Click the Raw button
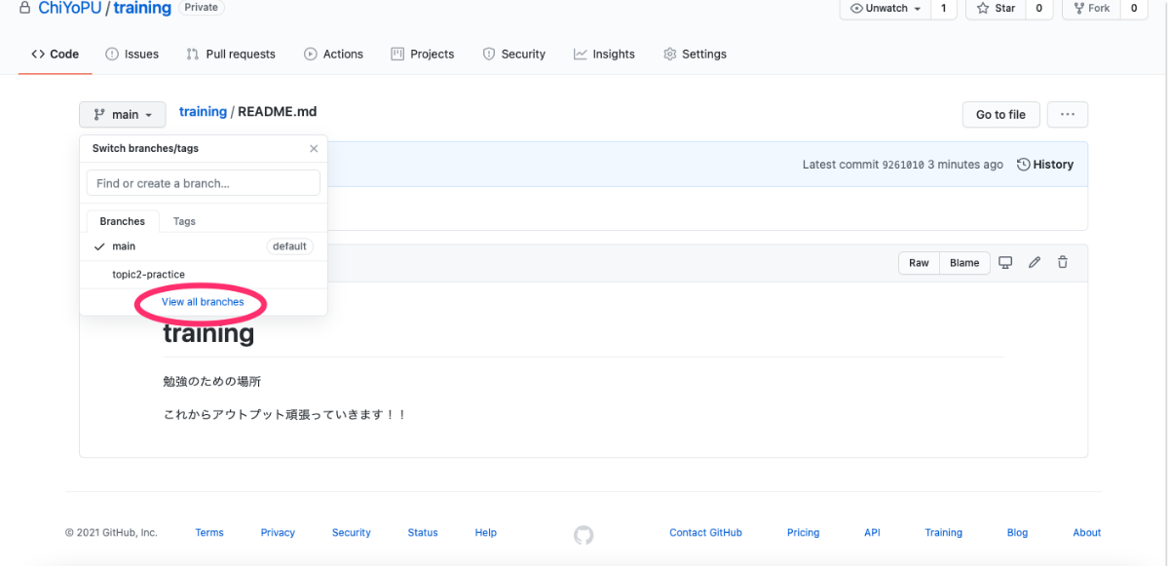Screen dimensions: 1169x566 coord(919,263)
